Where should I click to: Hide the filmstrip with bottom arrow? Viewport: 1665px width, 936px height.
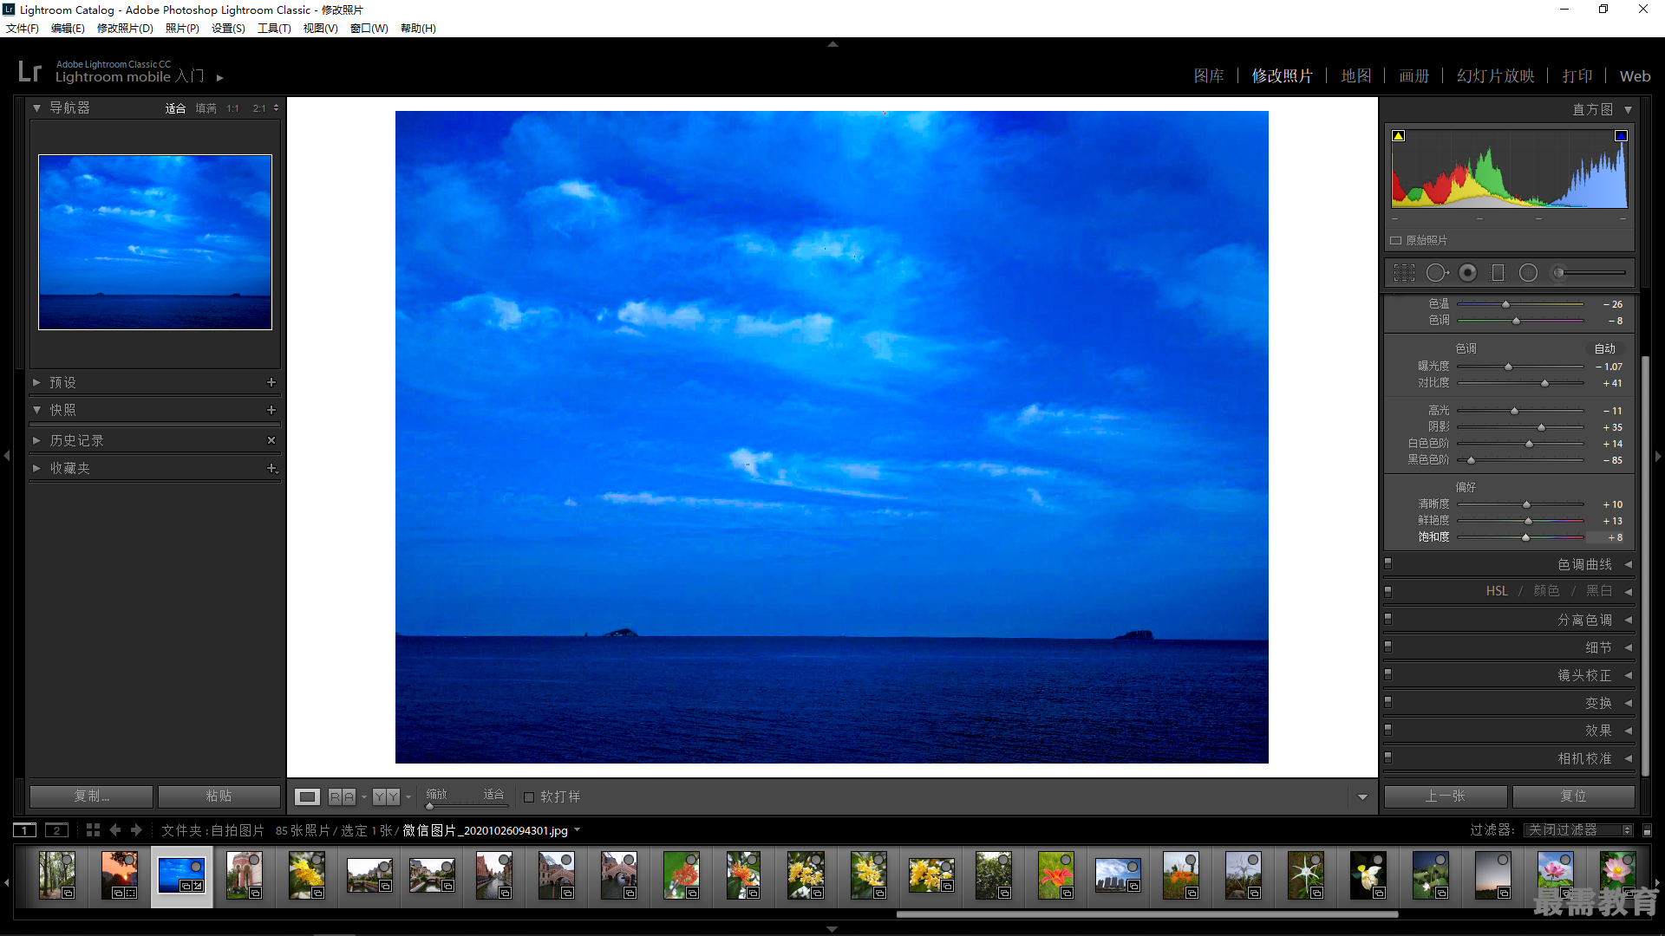pyautogui.click(x=832, y=929)
